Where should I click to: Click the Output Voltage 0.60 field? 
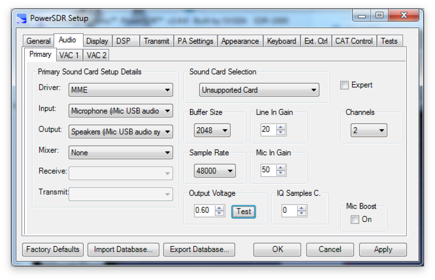[205, 211]
